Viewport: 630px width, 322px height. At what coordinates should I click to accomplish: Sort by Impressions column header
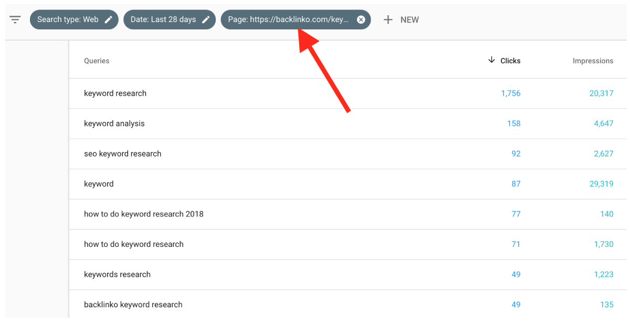coord(593,61)
